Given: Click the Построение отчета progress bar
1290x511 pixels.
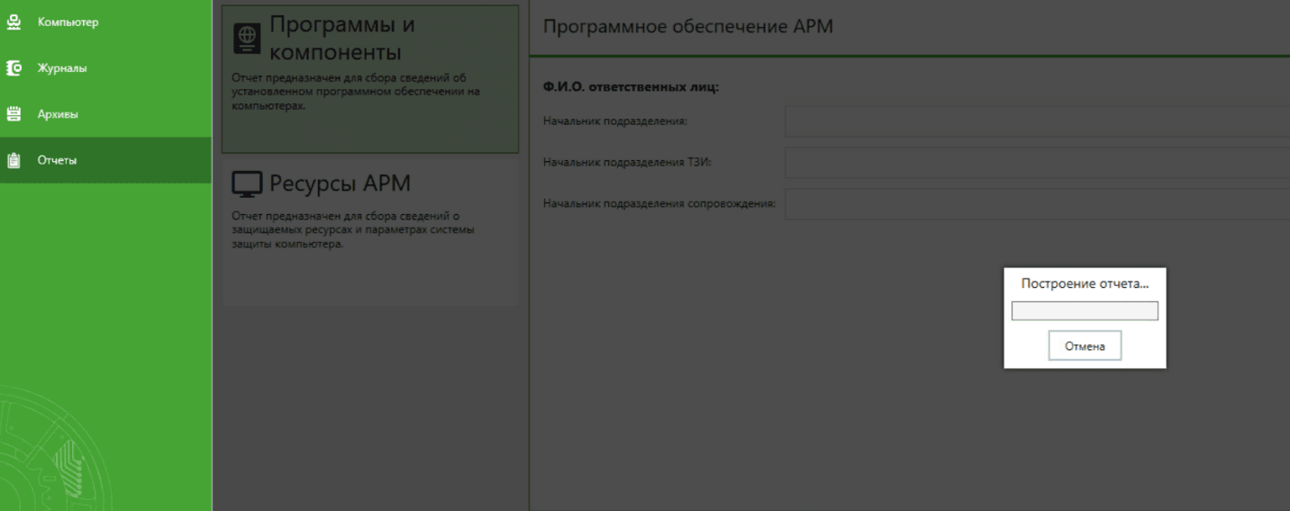Looking at the screenshot, I should 1085,311.
